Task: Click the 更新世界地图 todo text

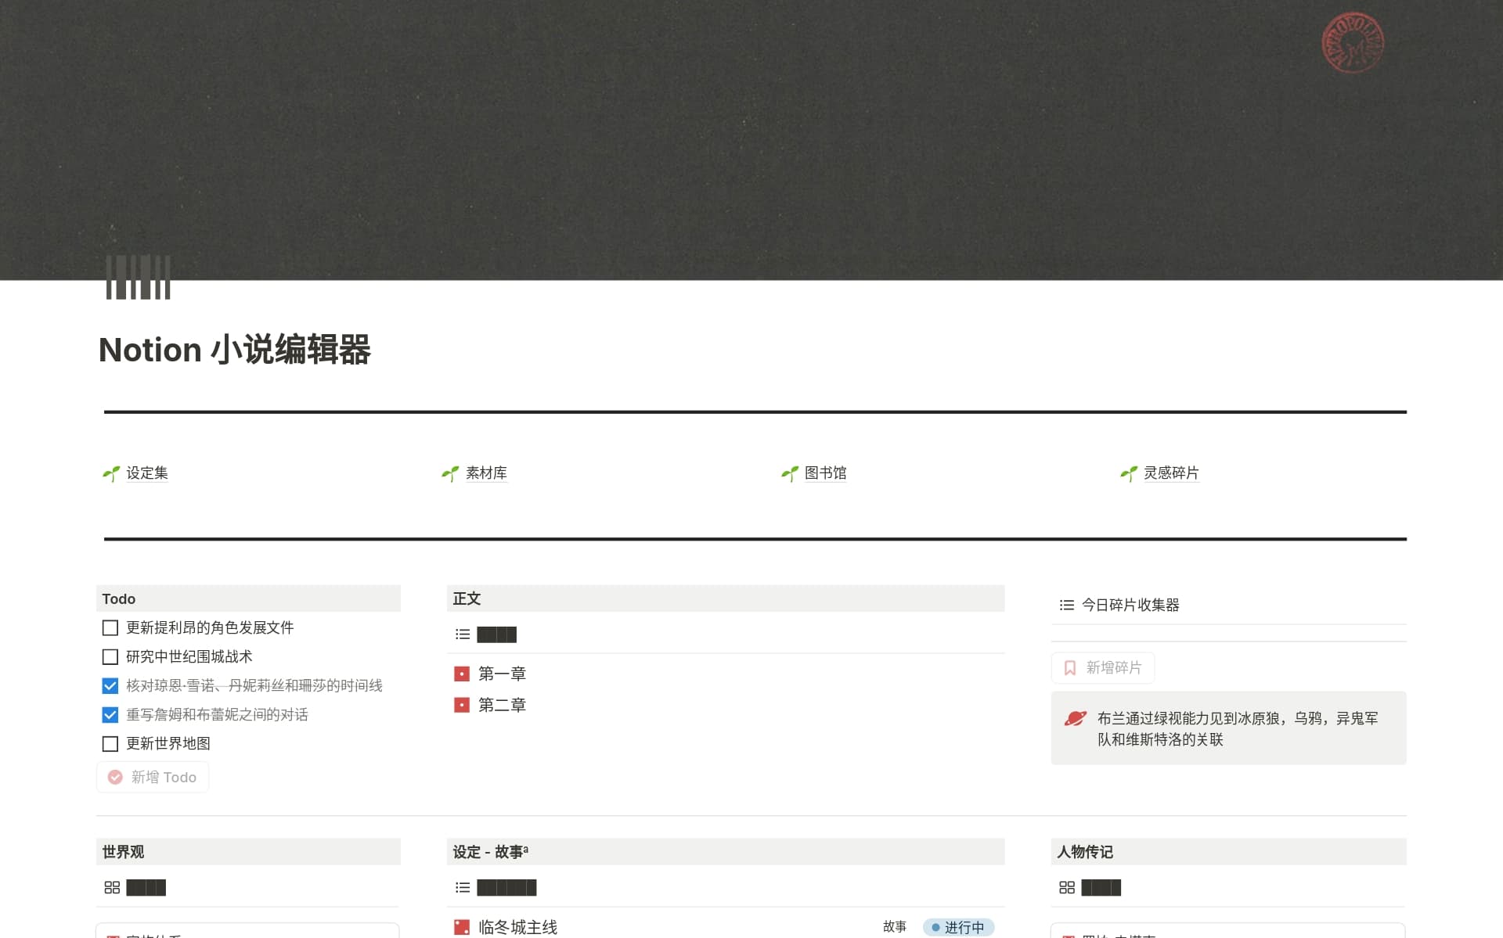Action: (168, 743)
